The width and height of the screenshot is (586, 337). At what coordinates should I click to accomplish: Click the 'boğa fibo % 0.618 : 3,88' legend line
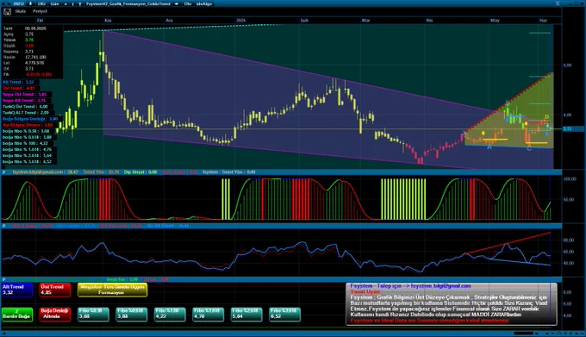(27, 137)
